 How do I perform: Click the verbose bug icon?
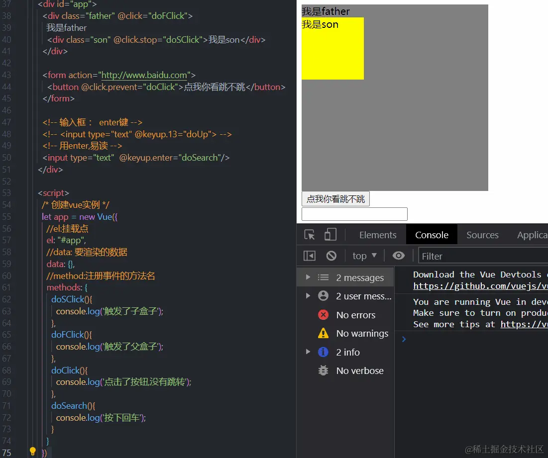(x=324, y=370)
